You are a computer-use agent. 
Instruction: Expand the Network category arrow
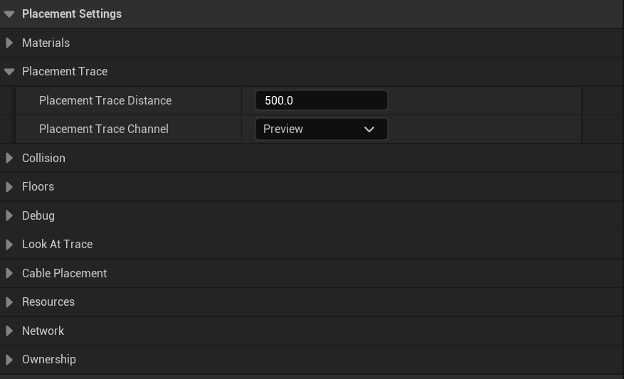pos(9,331)
